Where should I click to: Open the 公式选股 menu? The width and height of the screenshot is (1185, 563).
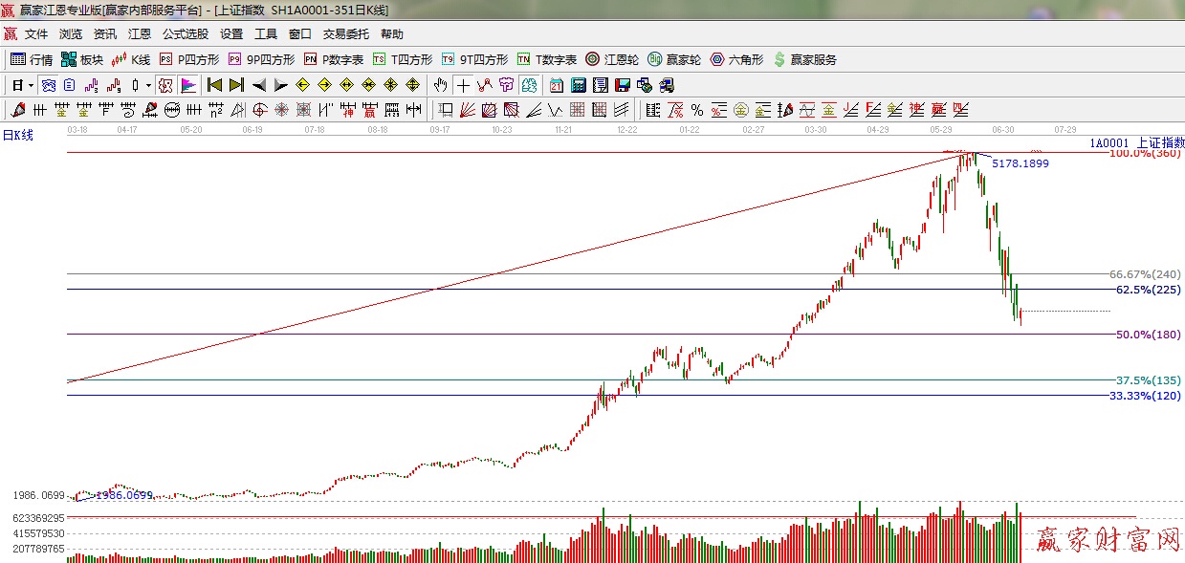(185, 34)
